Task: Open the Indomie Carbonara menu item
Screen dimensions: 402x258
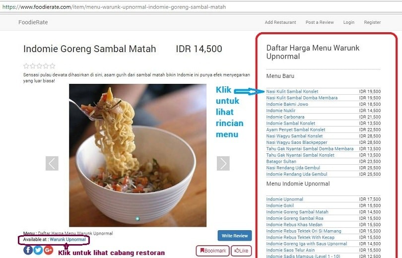Action: [285, 117]
